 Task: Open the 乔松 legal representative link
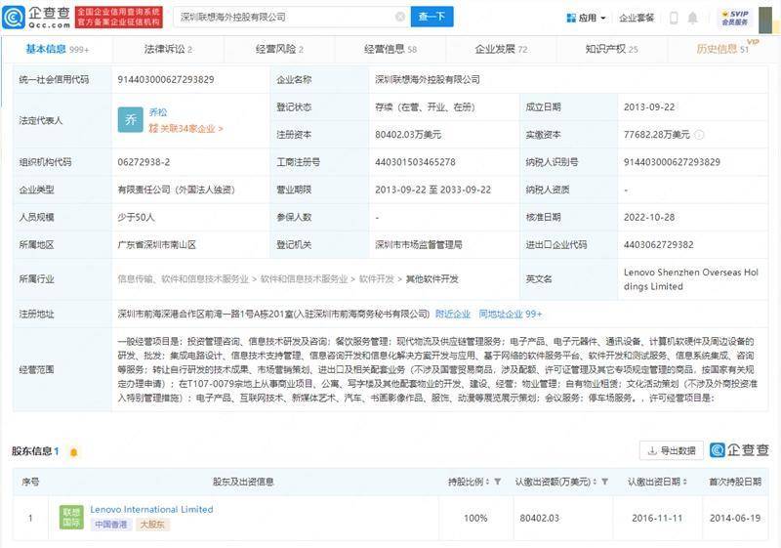[x=158, y=112]
